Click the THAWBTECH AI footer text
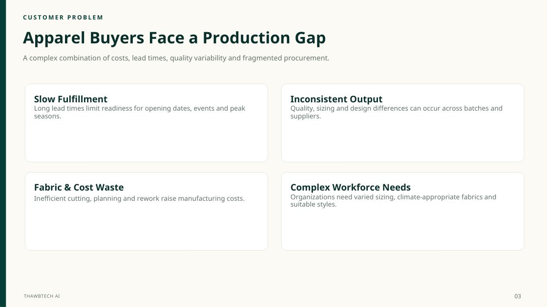Image resolution: width=547 pixels, height=307 pixels. click(42, 296)
